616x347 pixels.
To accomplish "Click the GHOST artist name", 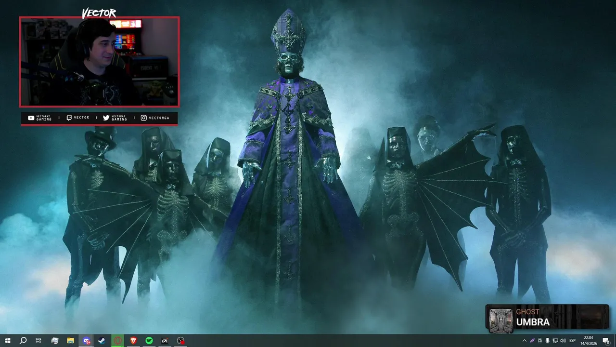I will tap(527, 312).
